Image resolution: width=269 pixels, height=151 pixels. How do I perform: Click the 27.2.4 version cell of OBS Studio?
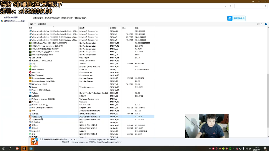click(x=137, y=58)
